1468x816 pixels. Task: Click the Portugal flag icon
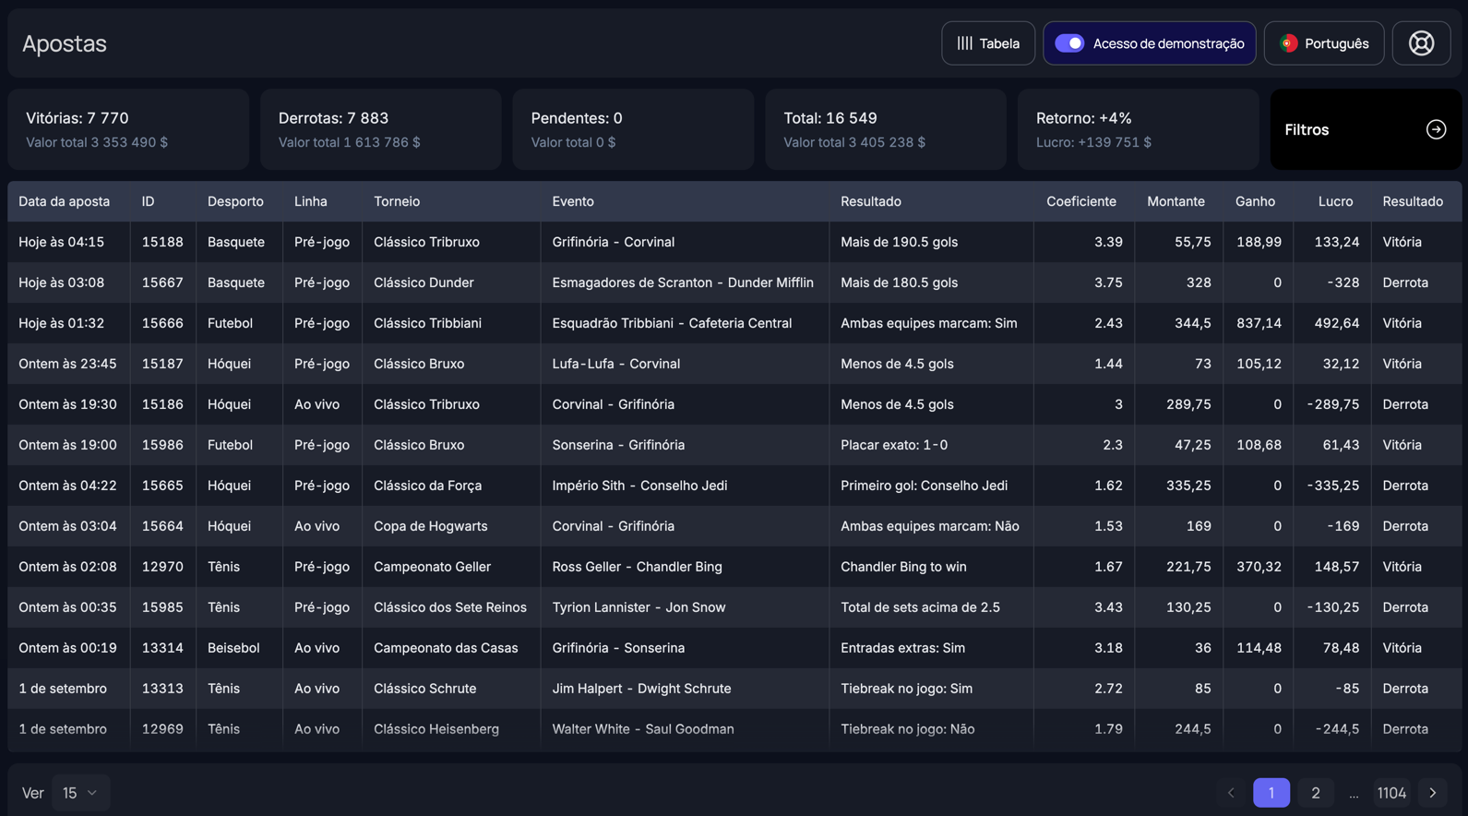1289,43
